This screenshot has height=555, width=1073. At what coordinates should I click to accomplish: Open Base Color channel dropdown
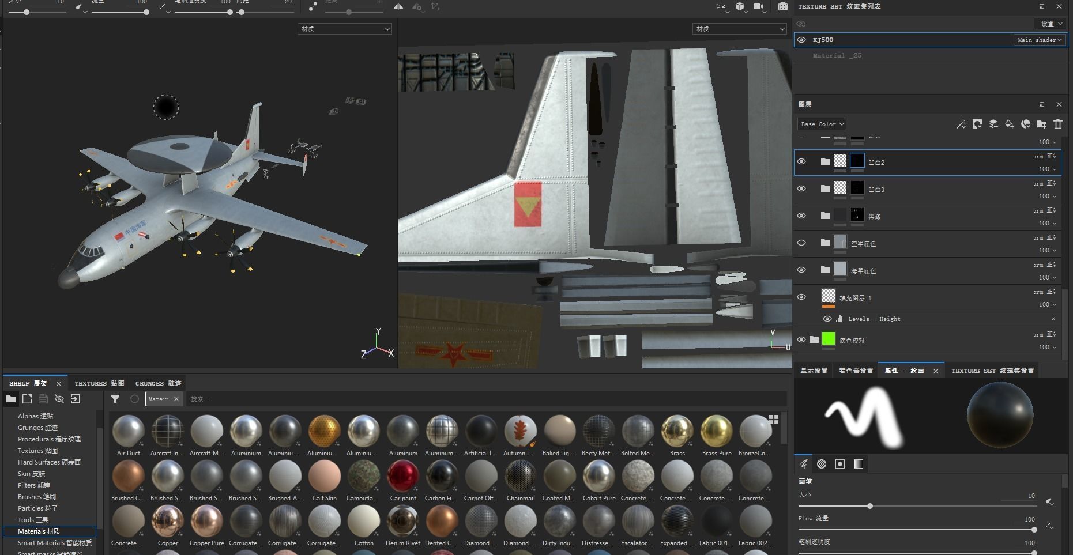pyautogui.click(x=822, y=124)
